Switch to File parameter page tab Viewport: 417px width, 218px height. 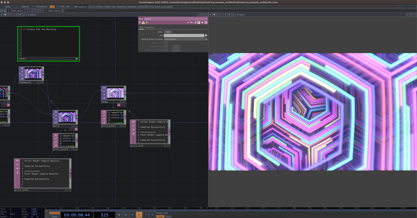[x=141, y=27]
